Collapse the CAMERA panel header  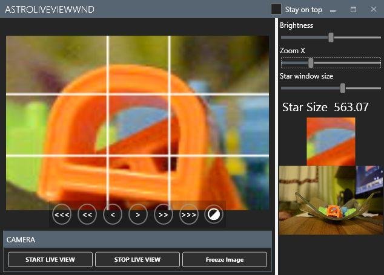click(137, 239)
